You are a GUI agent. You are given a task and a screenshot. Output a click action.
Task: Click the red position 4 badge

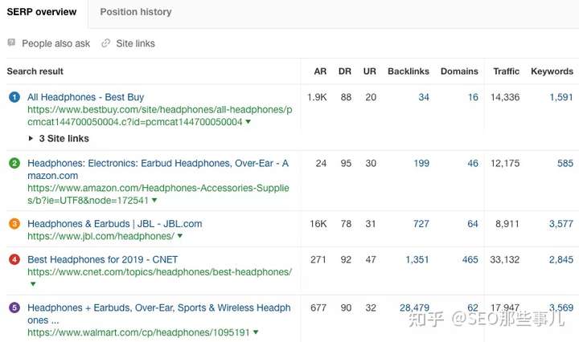pos(14,259)
